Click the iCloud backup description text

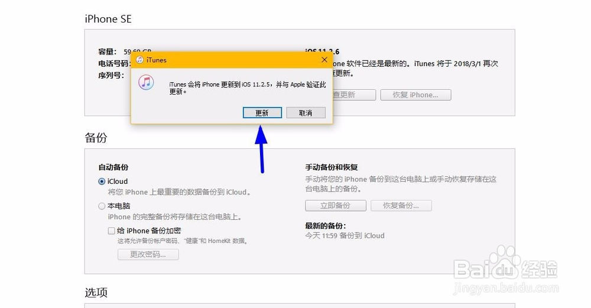180,192
